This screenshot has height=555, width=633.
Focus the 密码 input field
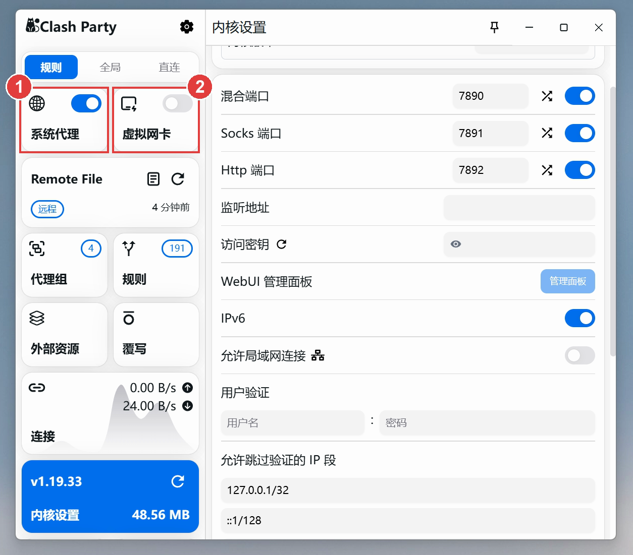[487, 422]
